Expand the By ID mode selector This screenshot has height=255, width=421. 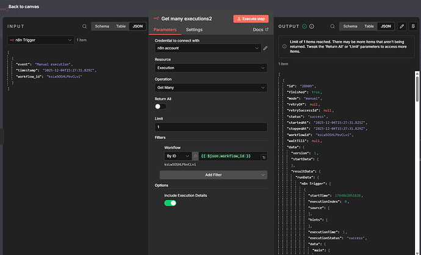pyautogui.click(x=178, y=157)
